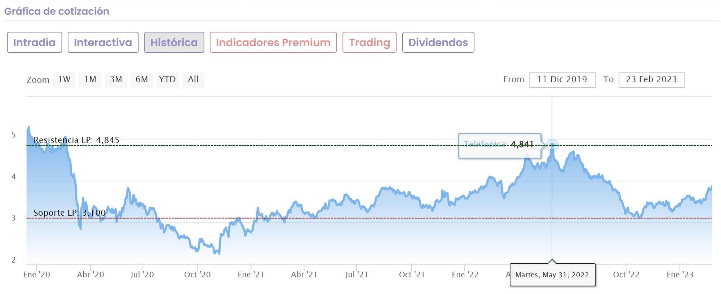Click the Oct '22 axis label
This screenshot has height=294, width=721.
tap(626, 275)
